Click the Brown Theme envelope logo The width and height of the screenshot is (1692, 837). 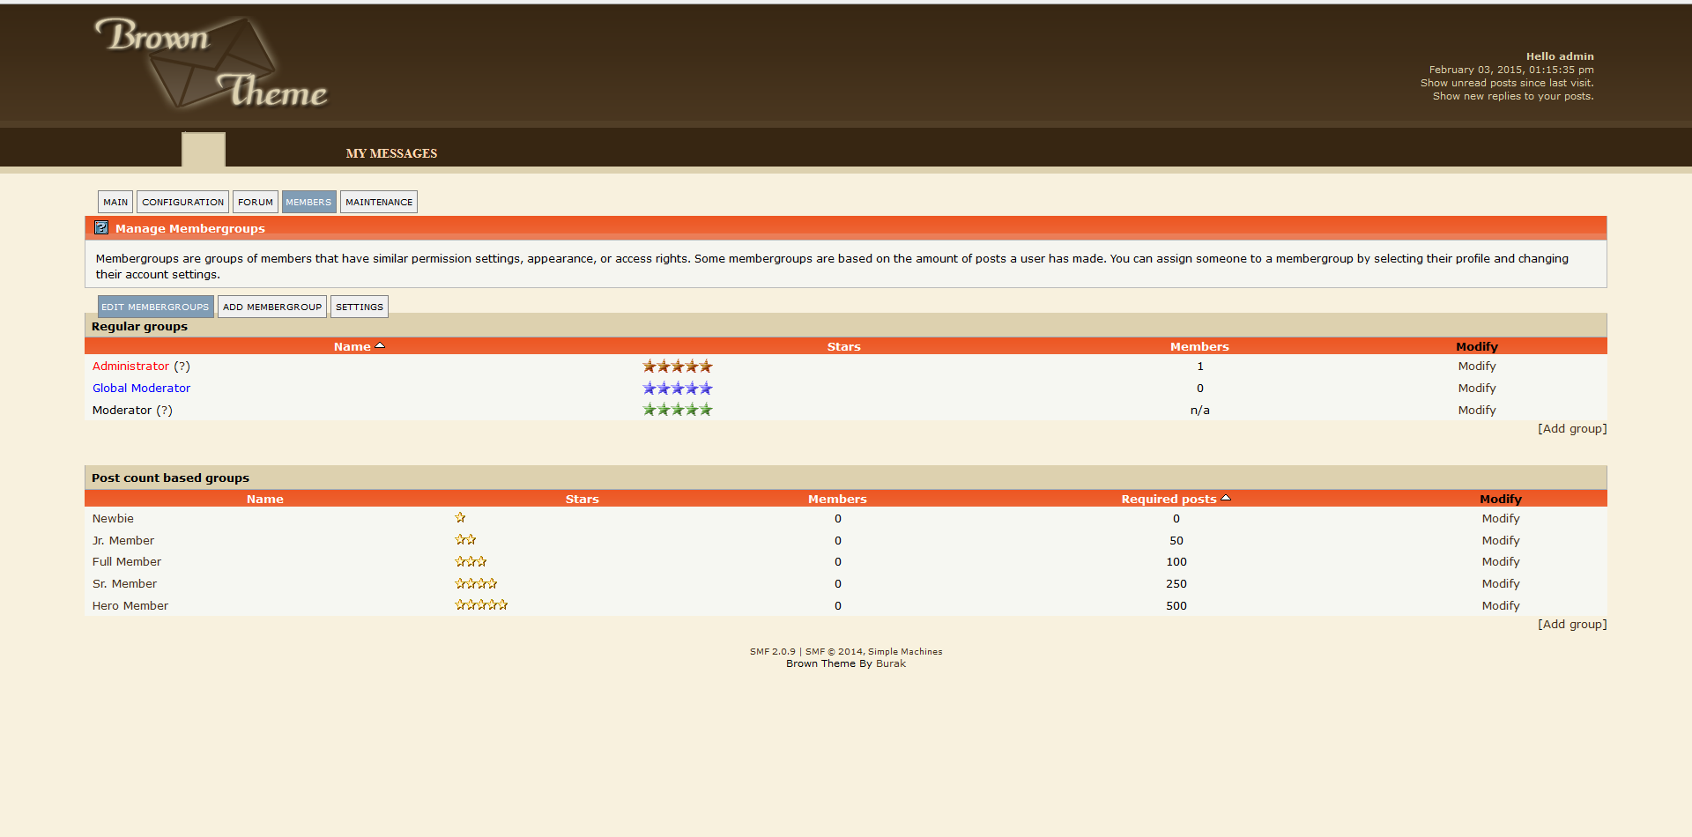tap(211, 63)
